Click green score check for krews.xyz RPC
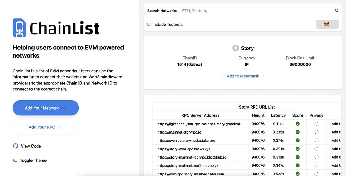The width and height of the screenshot is (346, 176). pos(298,149)
